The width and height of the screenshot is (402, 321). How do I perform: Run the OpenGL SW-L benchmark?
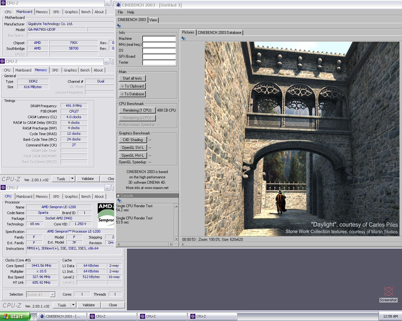click(133, 148)
